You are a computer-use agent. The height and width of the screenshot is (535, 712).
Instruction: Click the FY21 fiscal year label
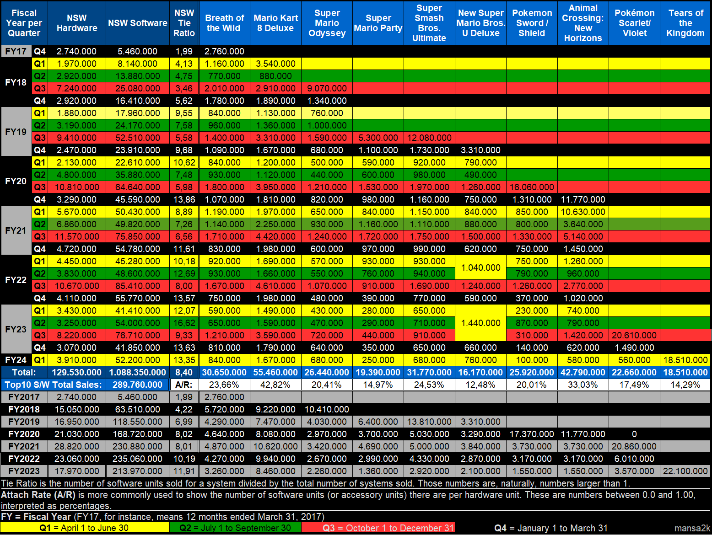[16, 230]
